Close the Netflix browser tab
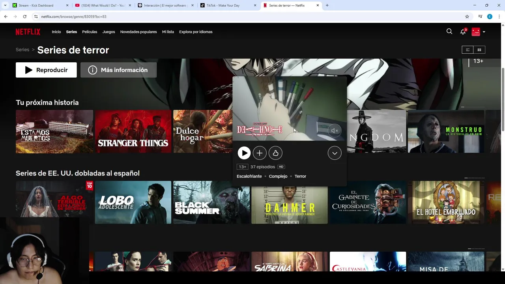 click(x=318, y=6)
